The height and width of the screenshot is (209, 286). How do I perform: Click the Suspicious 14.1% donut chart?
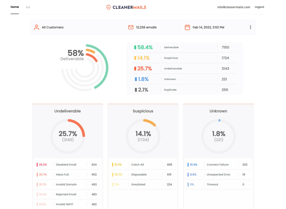(143, 136)
